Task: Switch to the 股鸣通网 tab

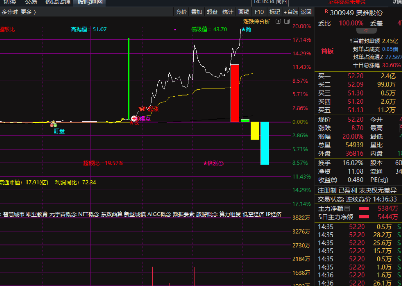Action: tap(90, 2)
